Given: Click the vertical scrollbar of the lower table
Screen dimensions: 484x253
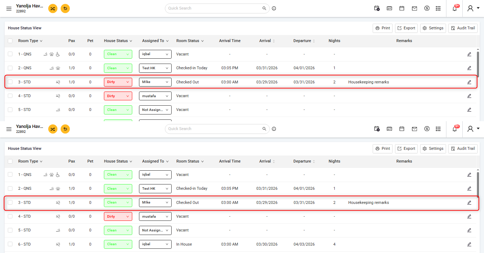Looking at the screenshot, I should [478, 184].
